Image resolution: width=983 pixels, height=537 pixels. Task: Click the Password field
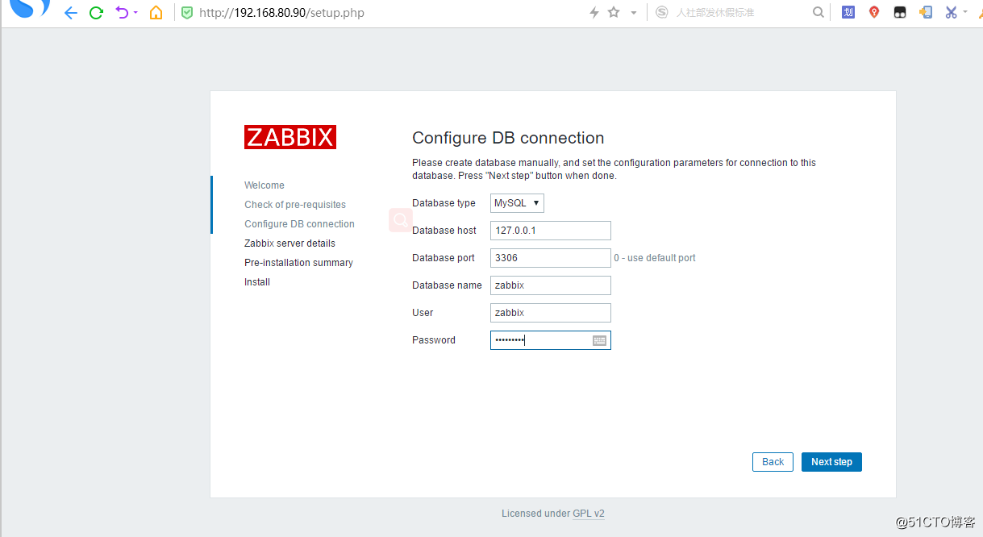coord(551,340)
